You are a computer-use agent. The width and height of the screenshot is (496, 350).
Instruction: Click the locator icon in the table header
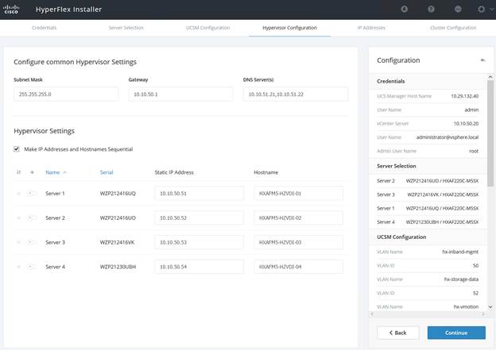pyautogui.click(x=32, y=172)
